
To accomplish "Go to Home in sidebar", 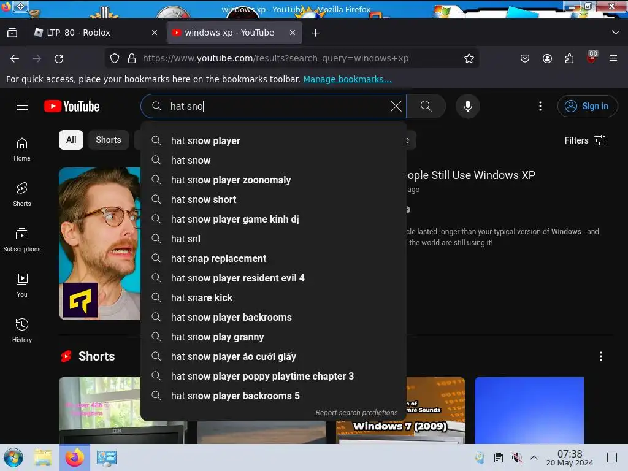I will [22, 150].
